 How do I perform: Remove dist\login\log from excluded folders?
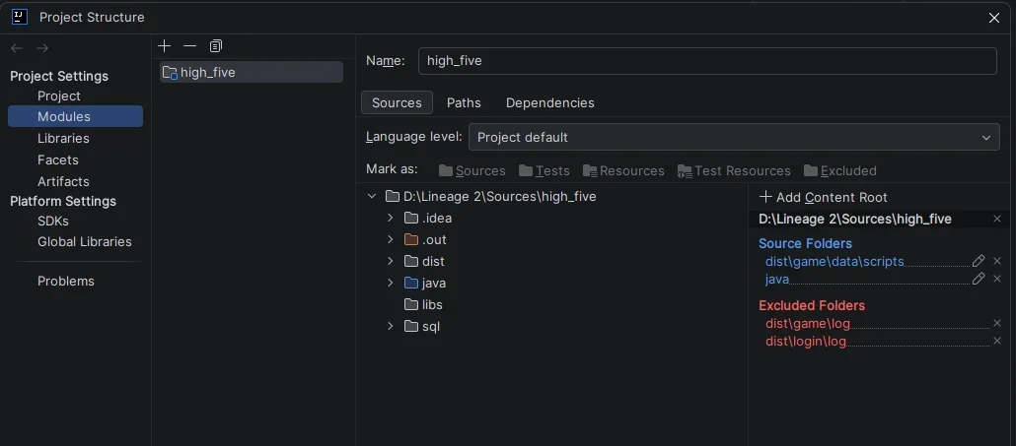(997, 341)
